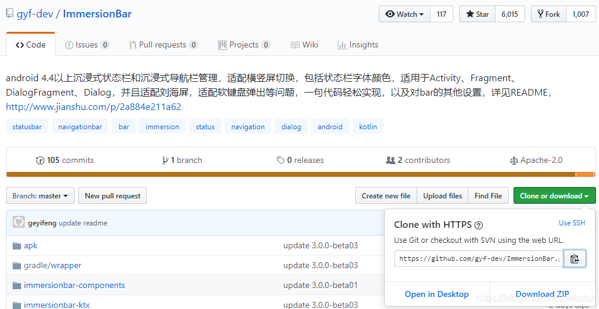The image size is (599, 309).
Task: Select the navigationbar topic tag
Action: [x=80, y=127]
